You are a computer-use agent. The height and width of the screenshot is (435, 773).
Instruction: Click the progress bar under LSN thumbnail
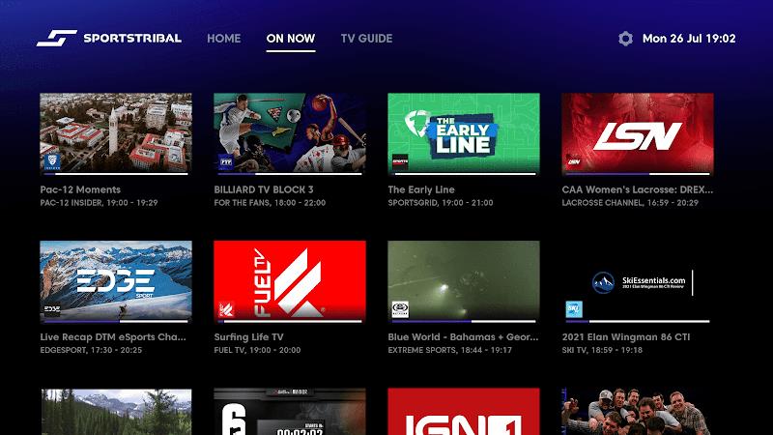click(x=638, y=174)
